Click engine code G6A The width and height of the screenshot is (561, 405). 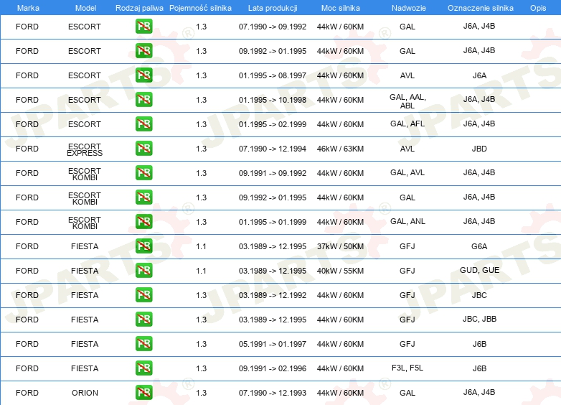(479, 246)
